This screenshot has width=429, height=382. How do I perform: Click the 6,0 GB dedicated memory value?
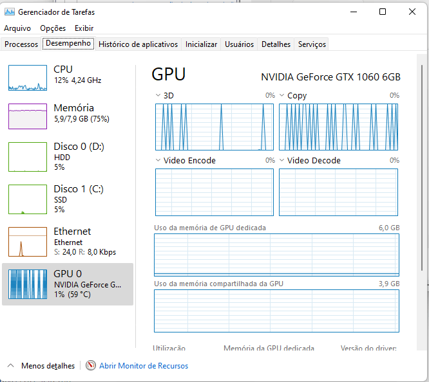click(x=389, y=228)
